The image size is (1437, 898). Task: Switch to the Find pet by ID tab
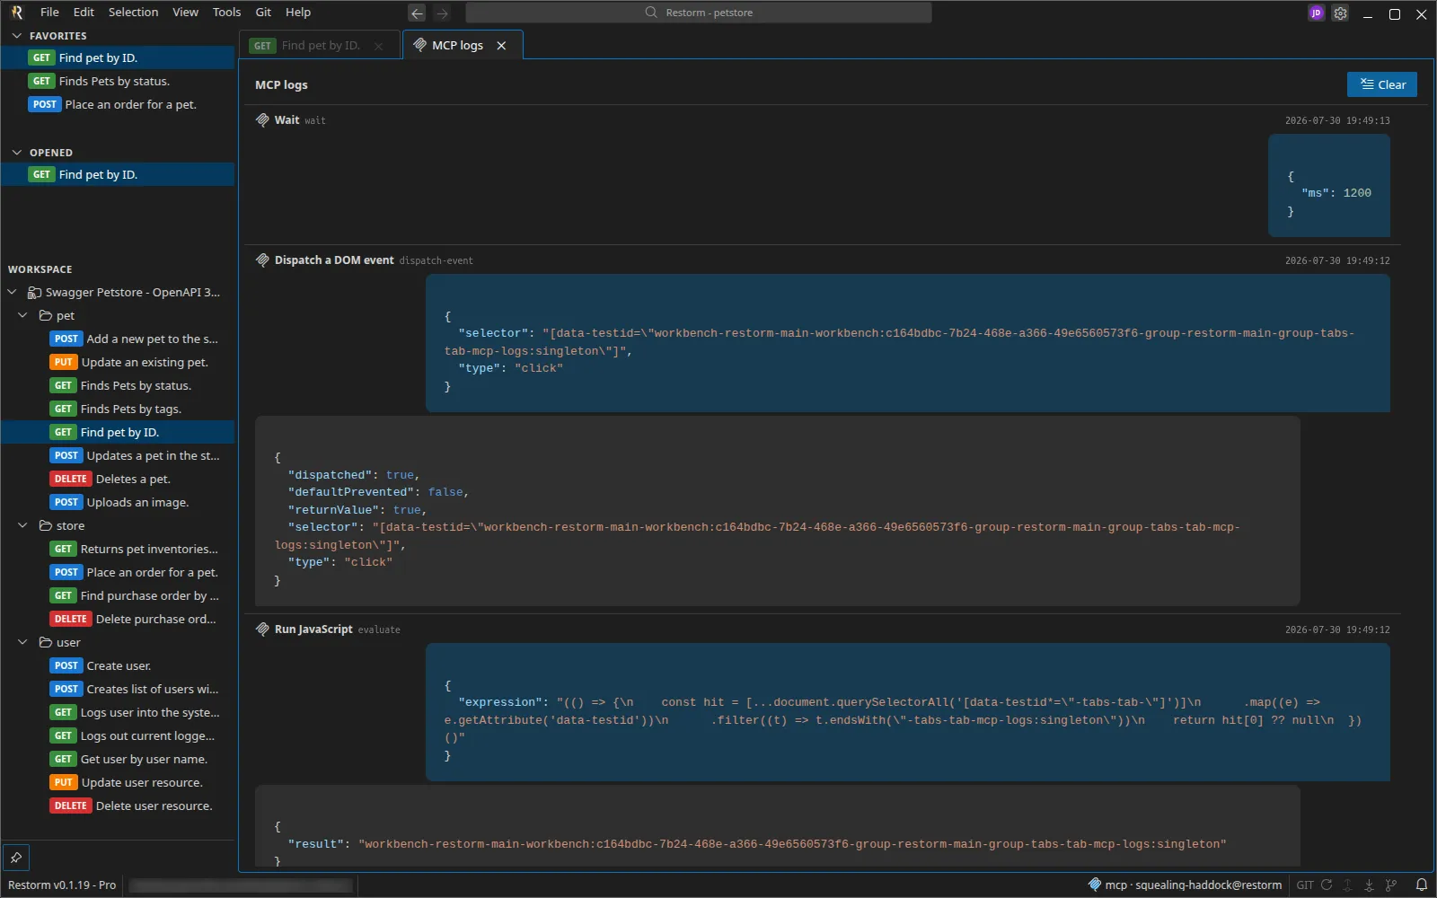coord(320,46)
